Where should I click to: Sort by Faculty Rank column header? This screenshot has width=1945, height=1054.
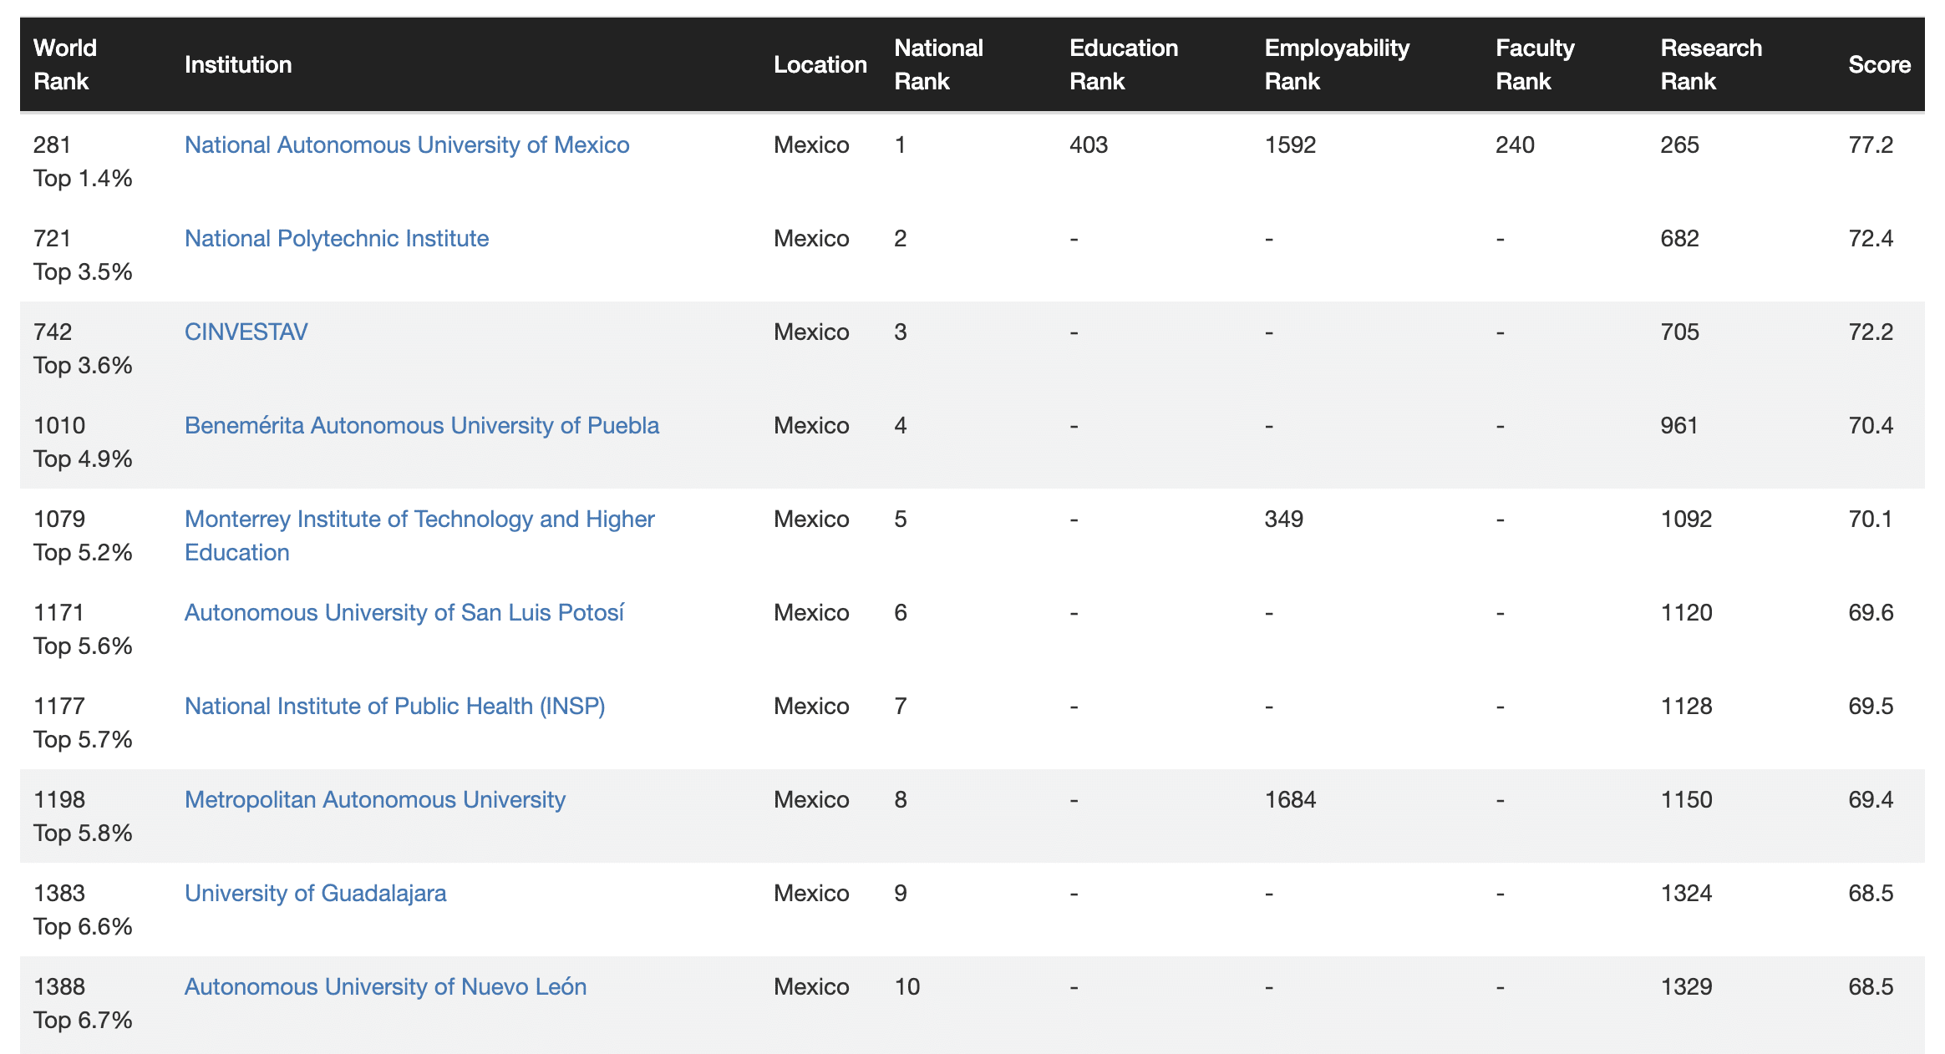point(1535,64)
